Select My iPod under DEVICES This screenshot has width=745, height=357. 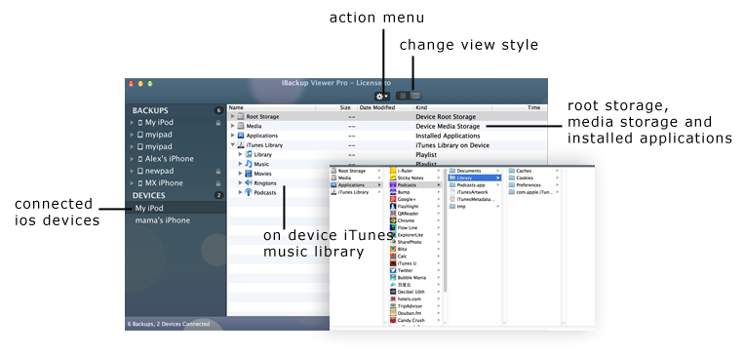pos(176,208)
